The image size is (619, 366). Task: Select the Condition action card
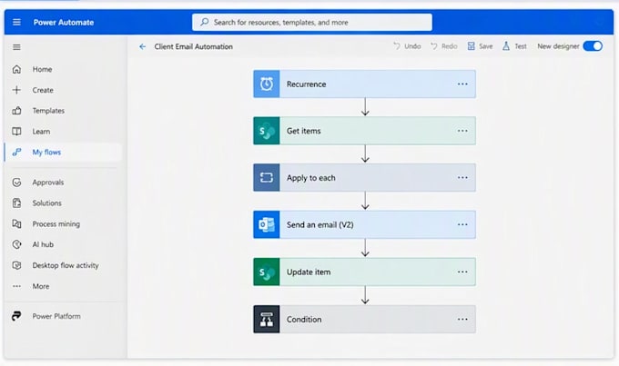tap(364, 319)
